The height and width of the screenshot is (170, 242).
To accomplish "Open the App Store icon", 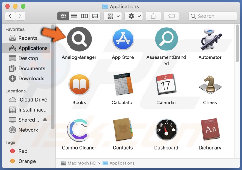I will [x=123, y=39].
